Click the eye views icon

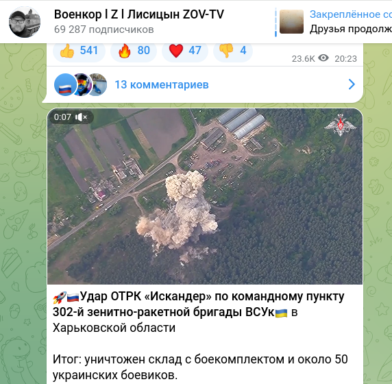323,58
